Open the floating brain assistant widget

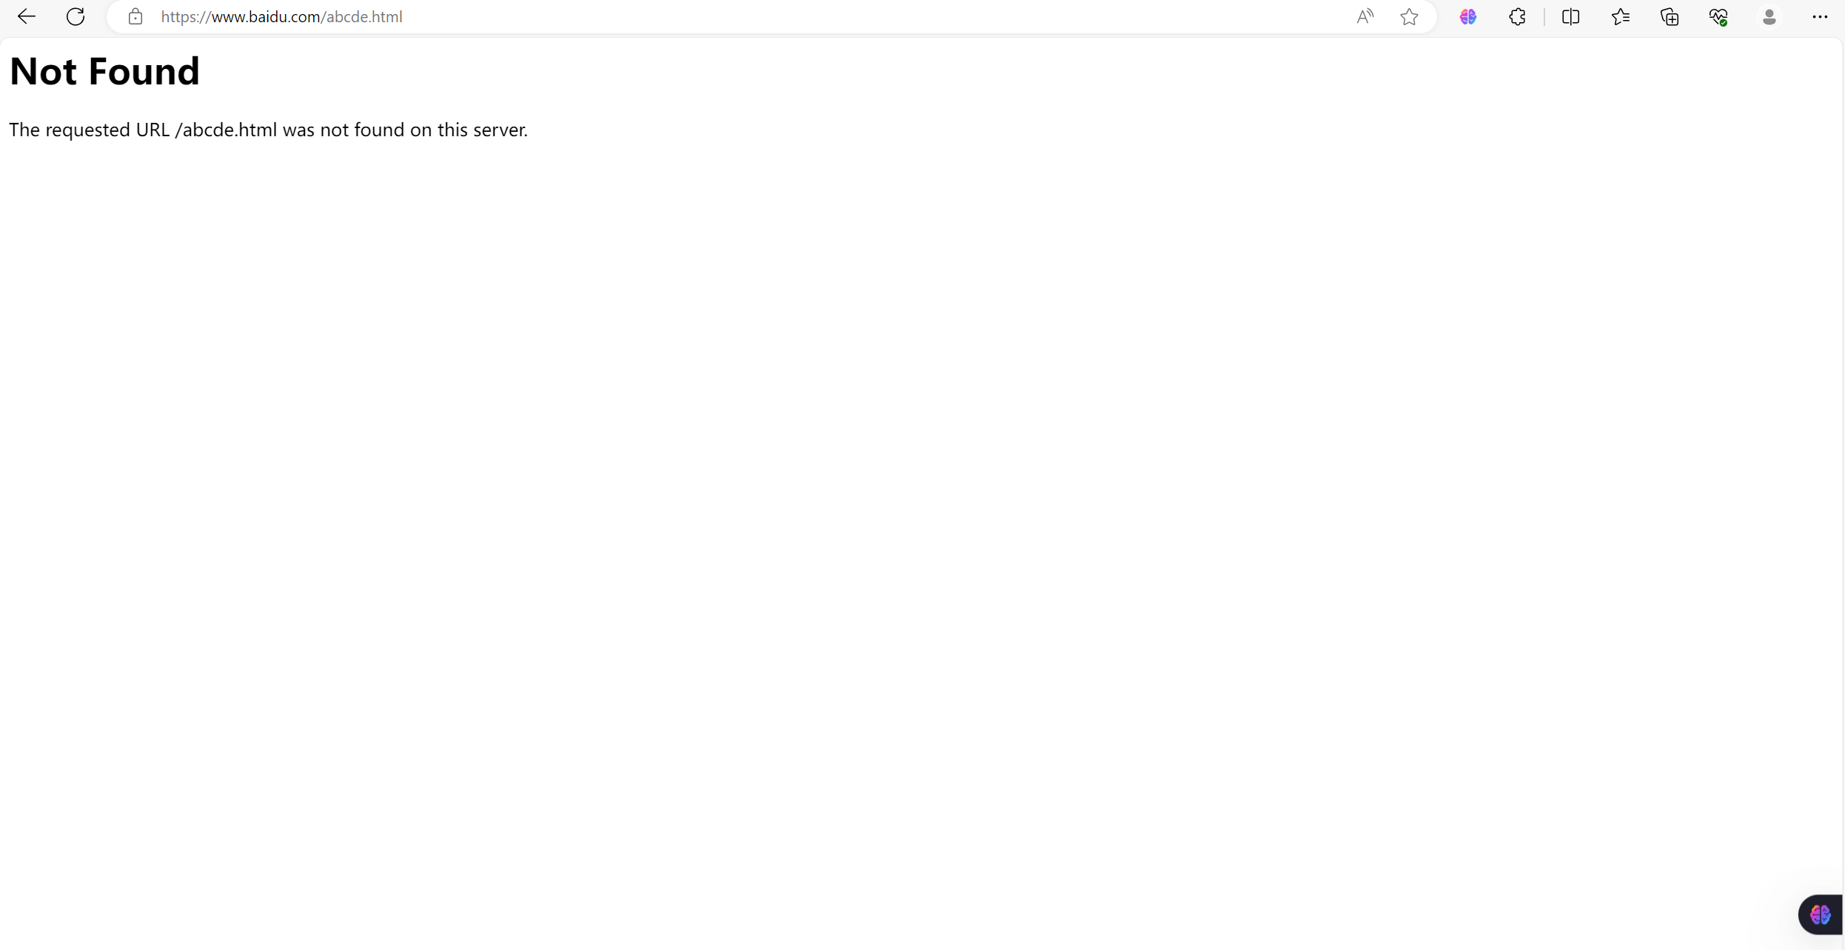pos(1820,914)
